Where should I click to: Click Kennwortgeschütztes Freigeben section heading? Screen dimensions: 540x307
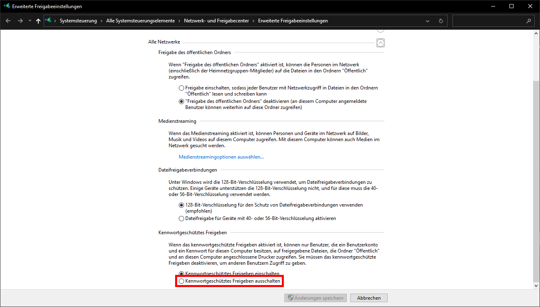[193, 233]
